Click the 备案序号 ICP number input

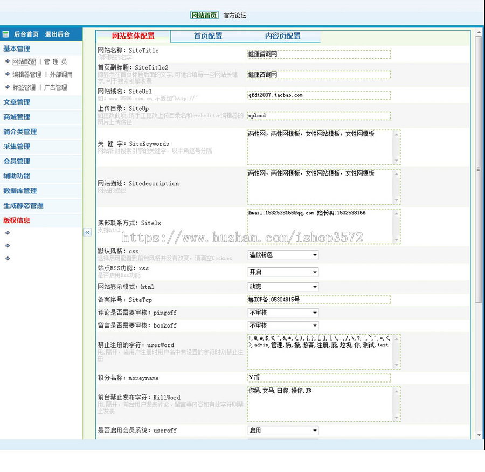[x=317, y=300]
